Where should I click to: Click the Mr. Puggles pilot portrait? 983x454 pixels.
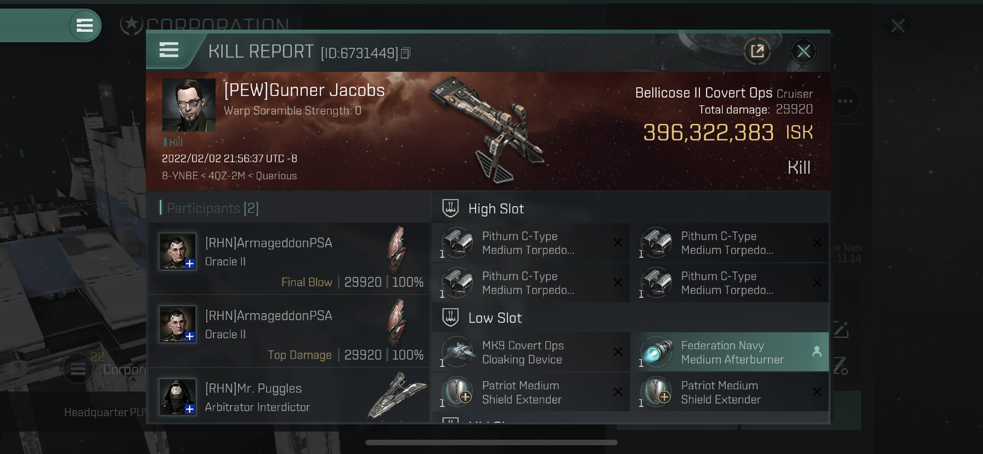[177, 396]
